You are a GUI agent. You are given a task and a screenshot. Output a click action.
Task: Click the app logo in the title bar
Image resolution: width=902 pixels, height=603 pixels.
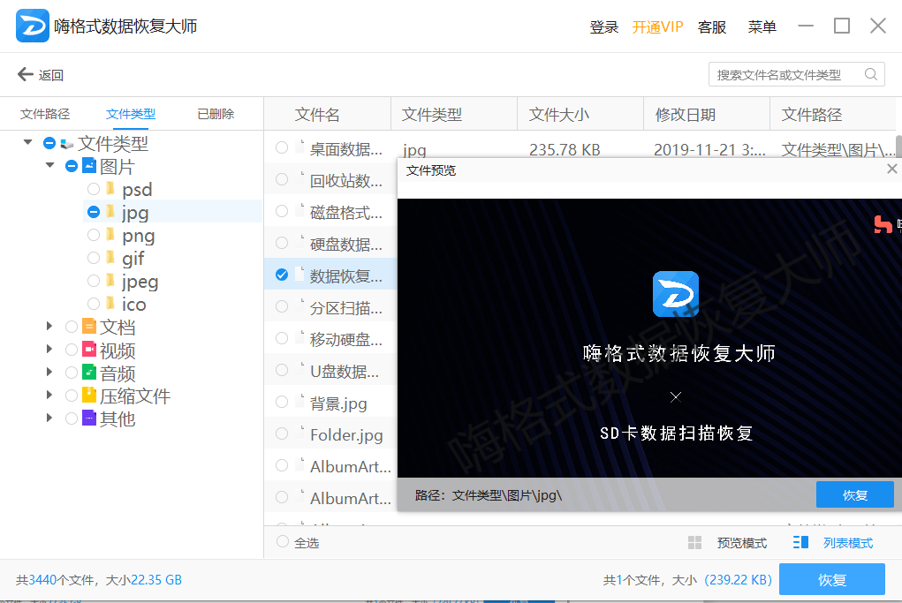[32, 26]
